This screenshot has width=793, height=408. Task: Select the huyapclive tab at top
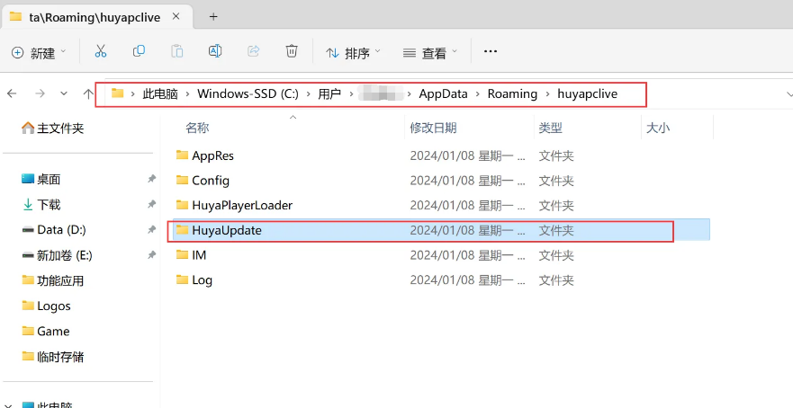click(90, 16)
